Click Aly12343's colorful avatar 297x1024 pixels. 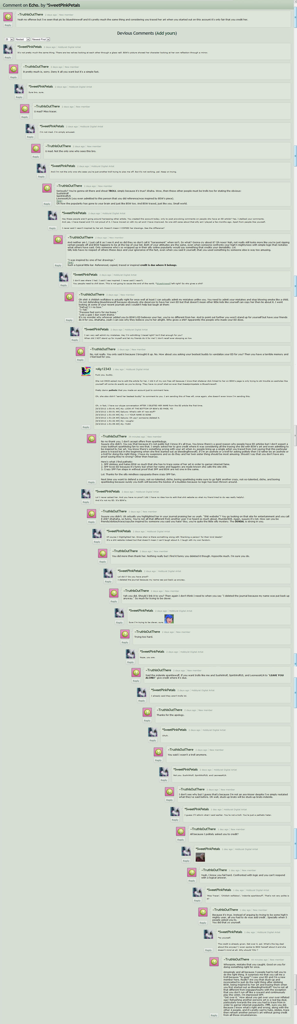point(86,371)
